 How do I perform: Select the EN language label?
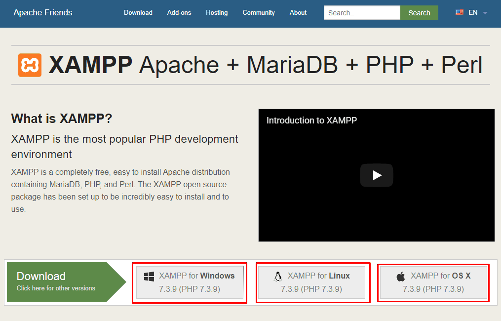(x=473, y=12)
